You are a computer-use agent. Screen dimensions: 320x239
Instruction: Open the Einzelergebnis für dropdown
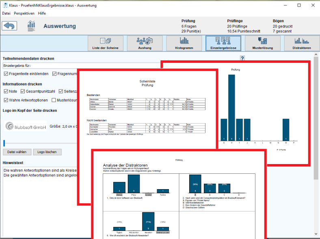(40, 65)
